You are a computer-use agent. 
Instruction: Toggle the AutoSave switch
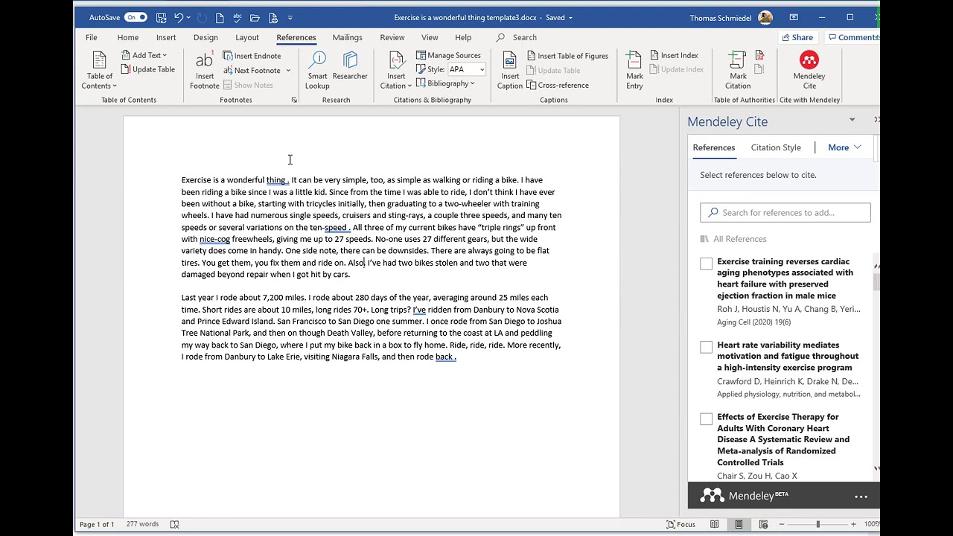click(136, 17)
